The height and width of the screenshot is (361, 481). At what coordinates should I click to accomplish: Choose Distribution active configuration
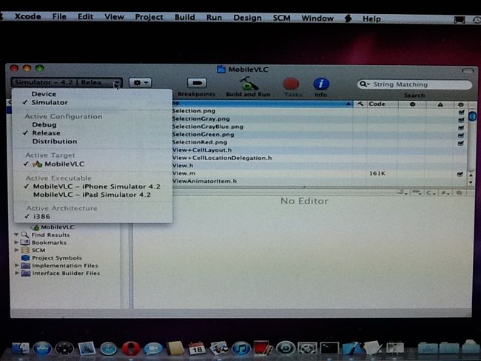(55, 141)
